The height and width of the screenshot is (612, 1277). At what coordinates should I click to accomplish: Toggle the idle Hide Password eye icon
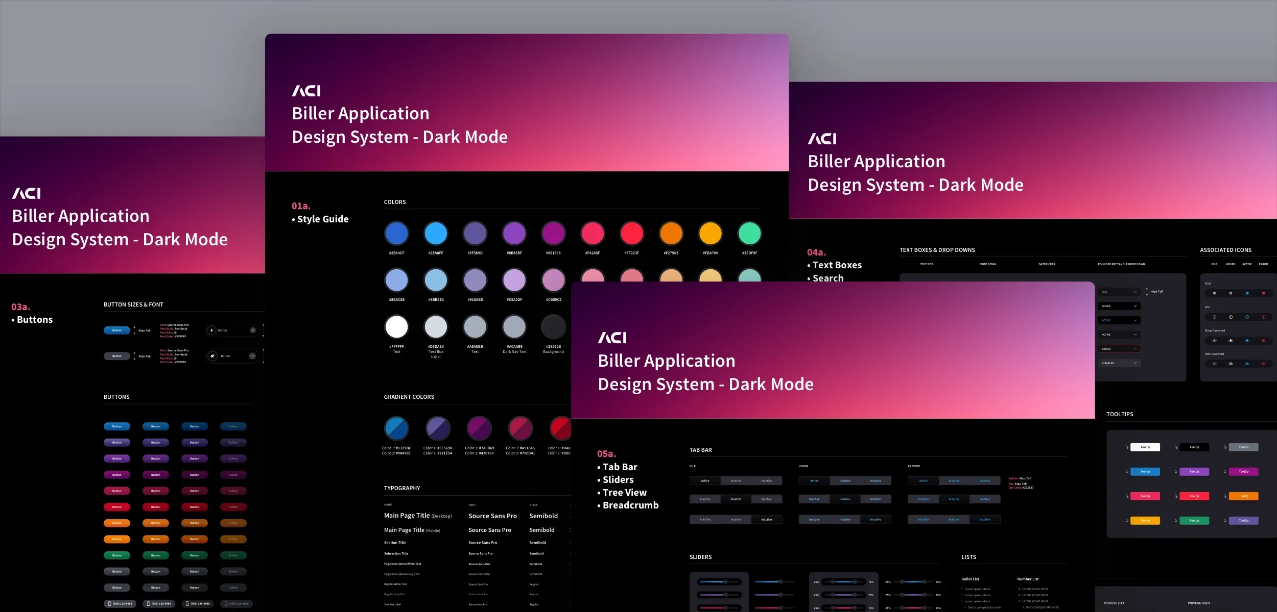click(1215, 364)
